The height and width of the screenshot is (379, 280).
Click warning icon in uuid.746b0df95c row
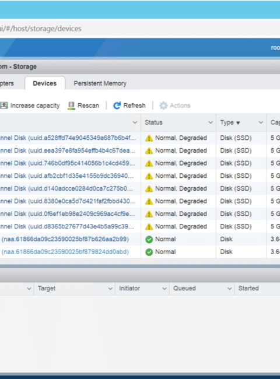click(x=149, y=163)
